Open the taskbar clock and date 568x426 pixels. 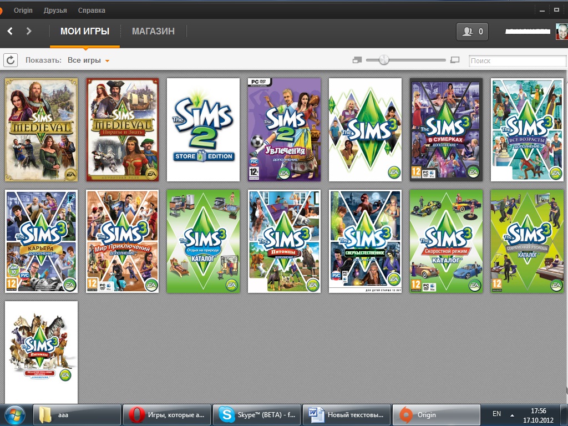click(538, 415)
